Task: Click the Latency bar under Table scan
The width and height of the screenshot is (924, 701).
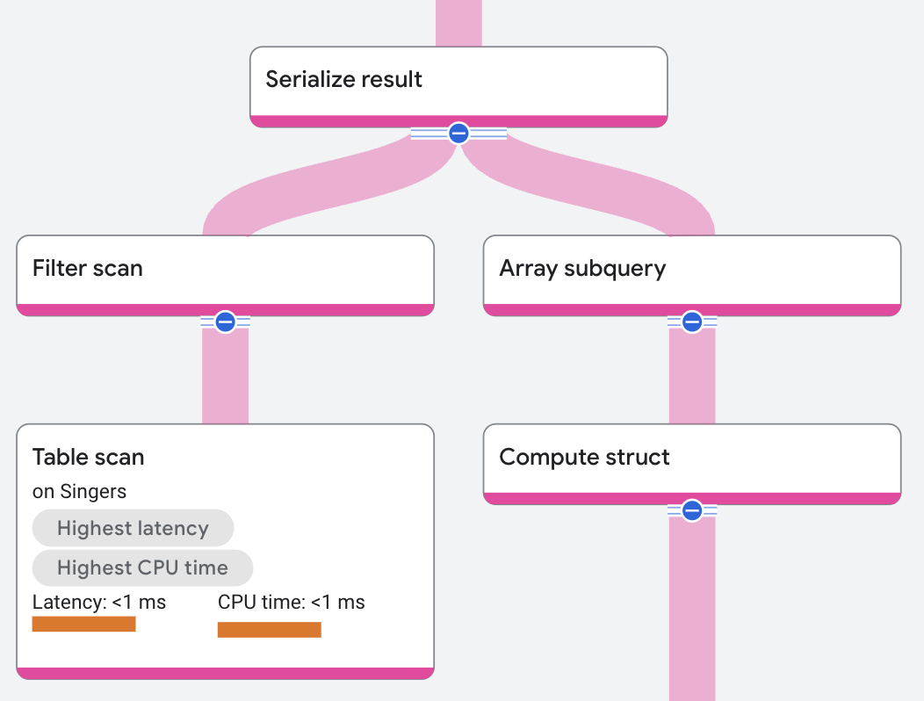Action: click(x=83, y=624)
